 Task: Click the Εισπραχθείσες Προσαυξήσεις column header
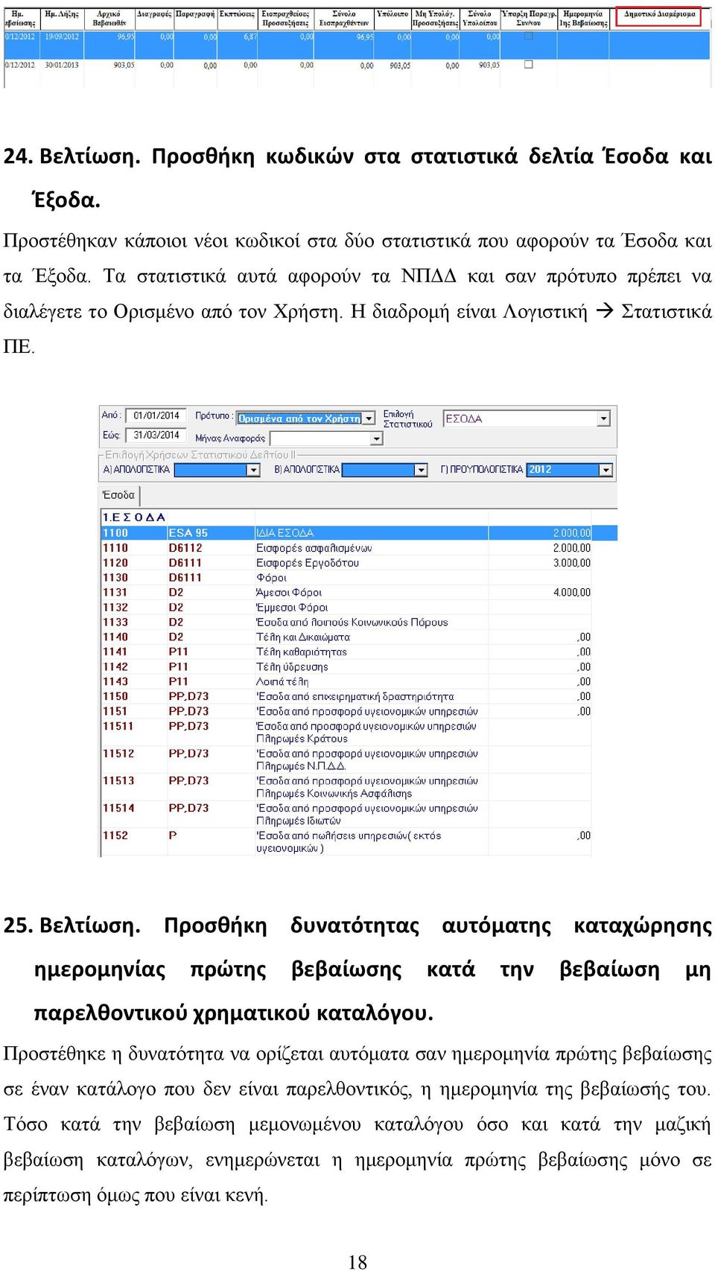click(x=286, y=19)
